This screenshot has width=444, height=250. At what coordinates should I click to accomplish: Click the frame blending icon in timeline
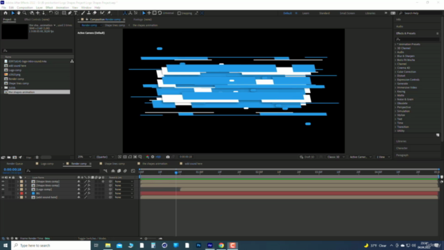[x=119, y=171]
